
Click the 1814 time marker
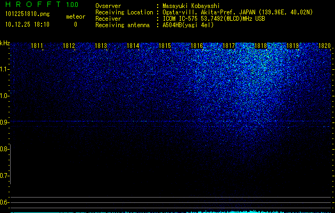tap(133, 46)
